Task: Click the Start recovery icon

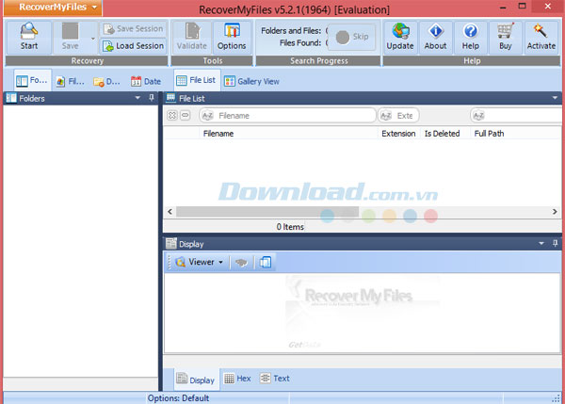Action: 29,37
